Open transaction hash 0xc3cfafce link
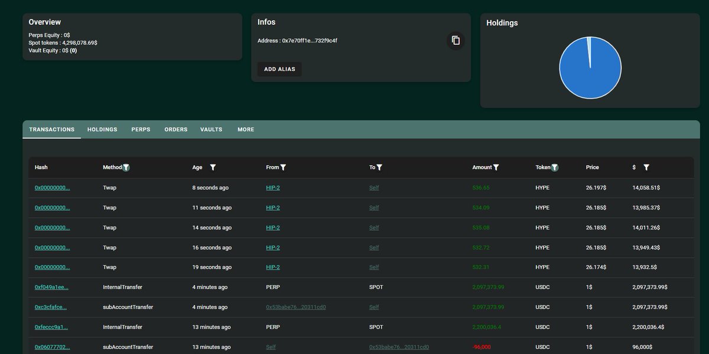The width and height of the screenshot is (709, 354). [51, 307]
